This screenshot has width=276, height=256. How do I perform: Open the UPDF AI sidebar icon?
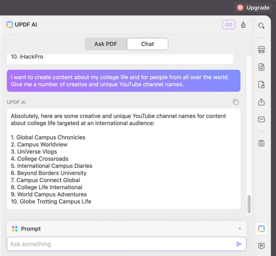pos(261,229)
